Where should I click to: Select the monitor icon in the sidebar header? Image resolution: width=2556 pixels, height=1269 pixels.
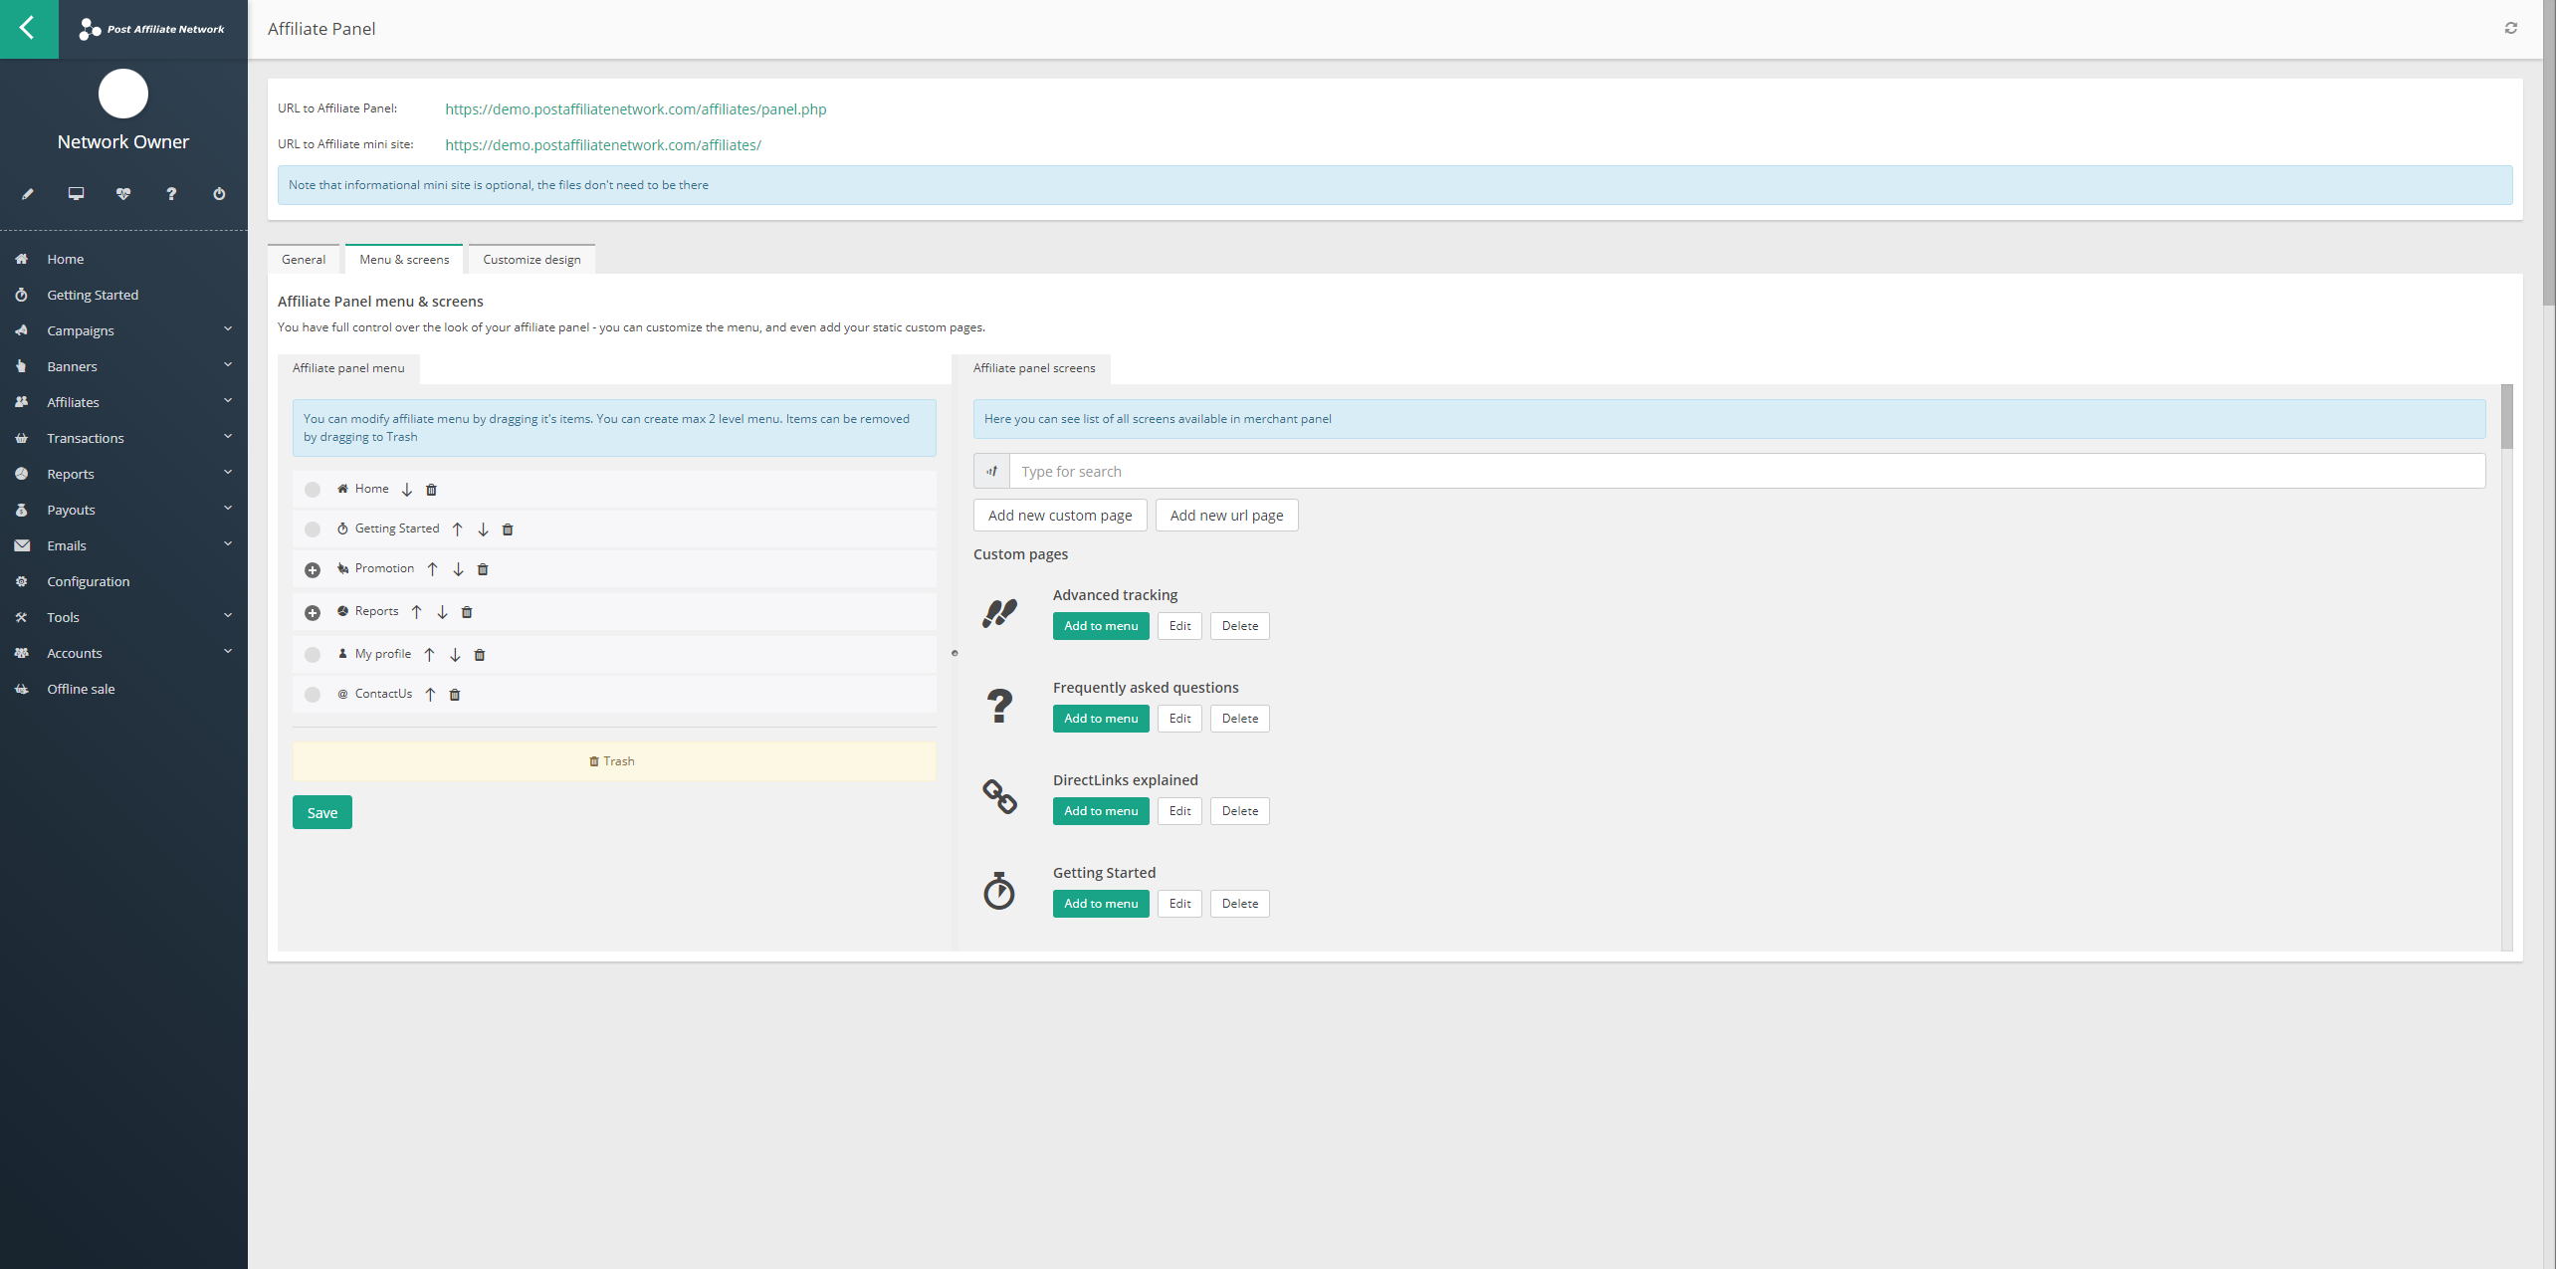(75, 194)
